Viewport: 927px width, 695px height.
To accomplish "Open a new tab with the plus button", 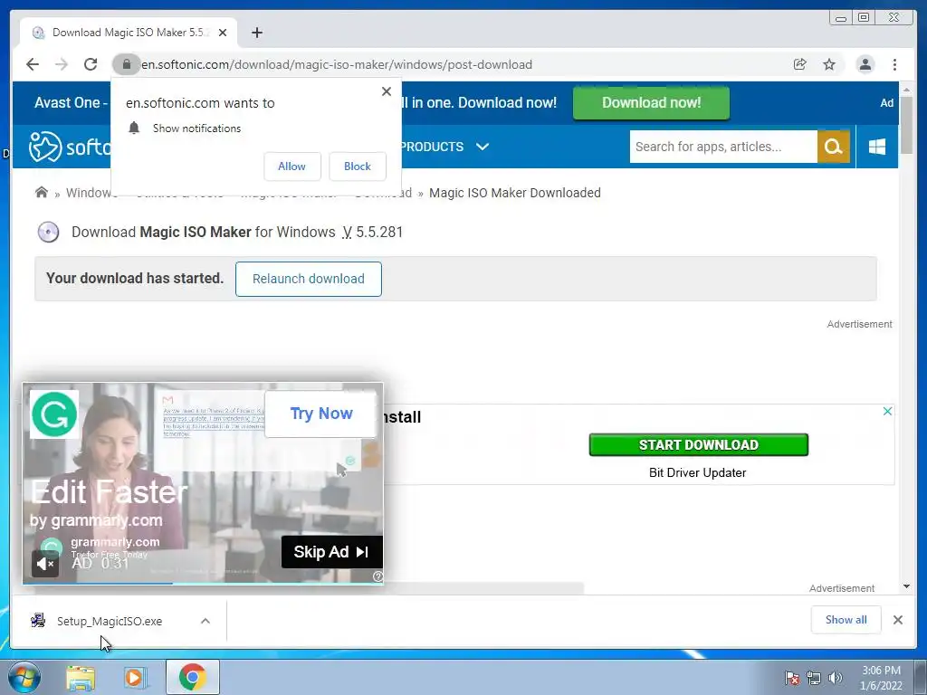I will click(x=256, y=33).
